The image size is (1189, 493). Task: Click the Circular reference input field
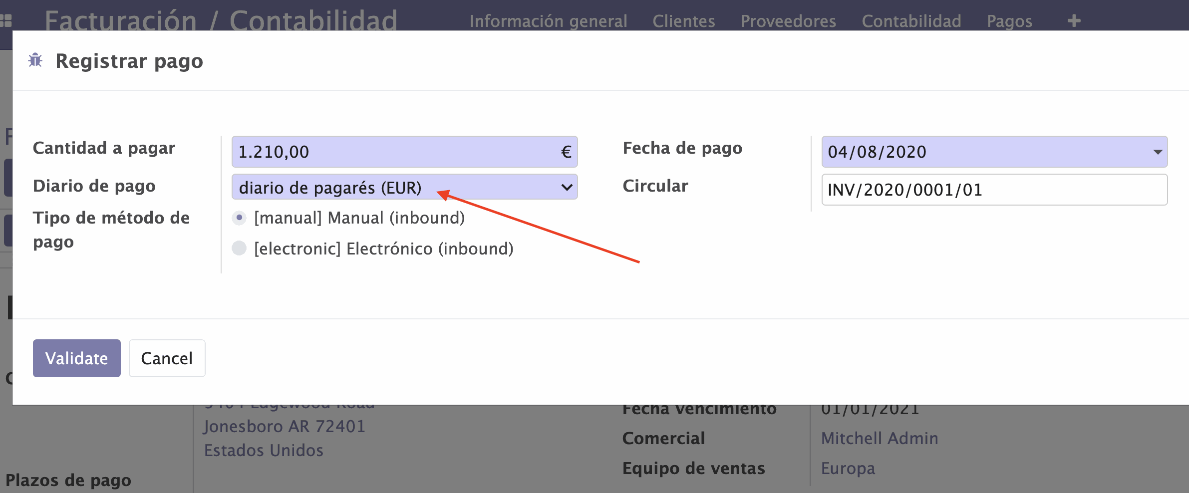(994, 190)
